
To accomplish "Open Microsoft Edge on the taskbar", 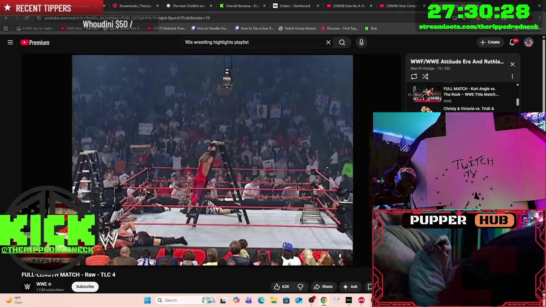I will pyautogui.click(x=261, y=300).
